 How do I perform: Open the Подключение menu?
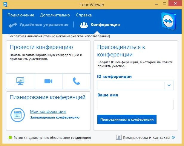(21, 15)
